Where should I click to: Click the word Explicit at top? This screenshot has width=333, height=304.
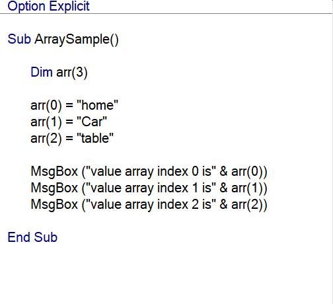[x=69, y=7]
